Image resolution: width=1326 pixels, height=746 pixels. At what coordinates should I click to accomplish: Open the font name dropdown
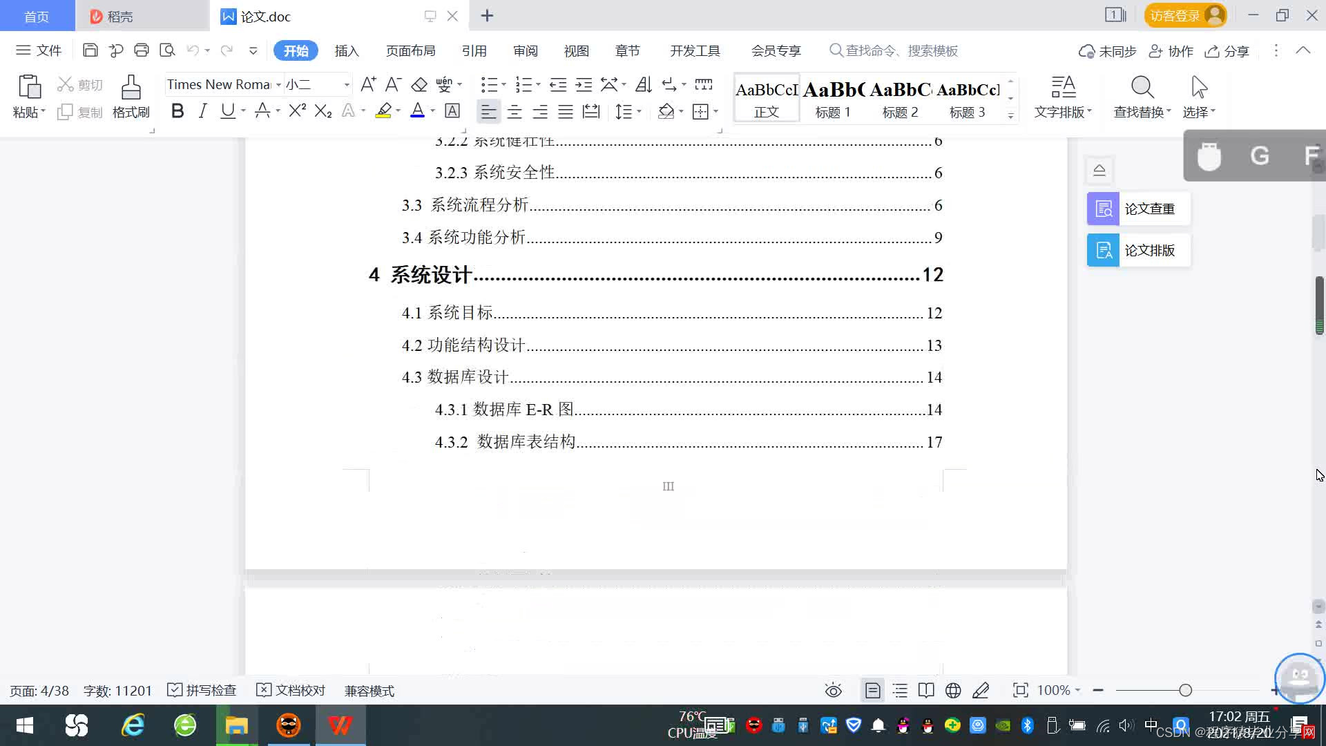click(278, 85)
